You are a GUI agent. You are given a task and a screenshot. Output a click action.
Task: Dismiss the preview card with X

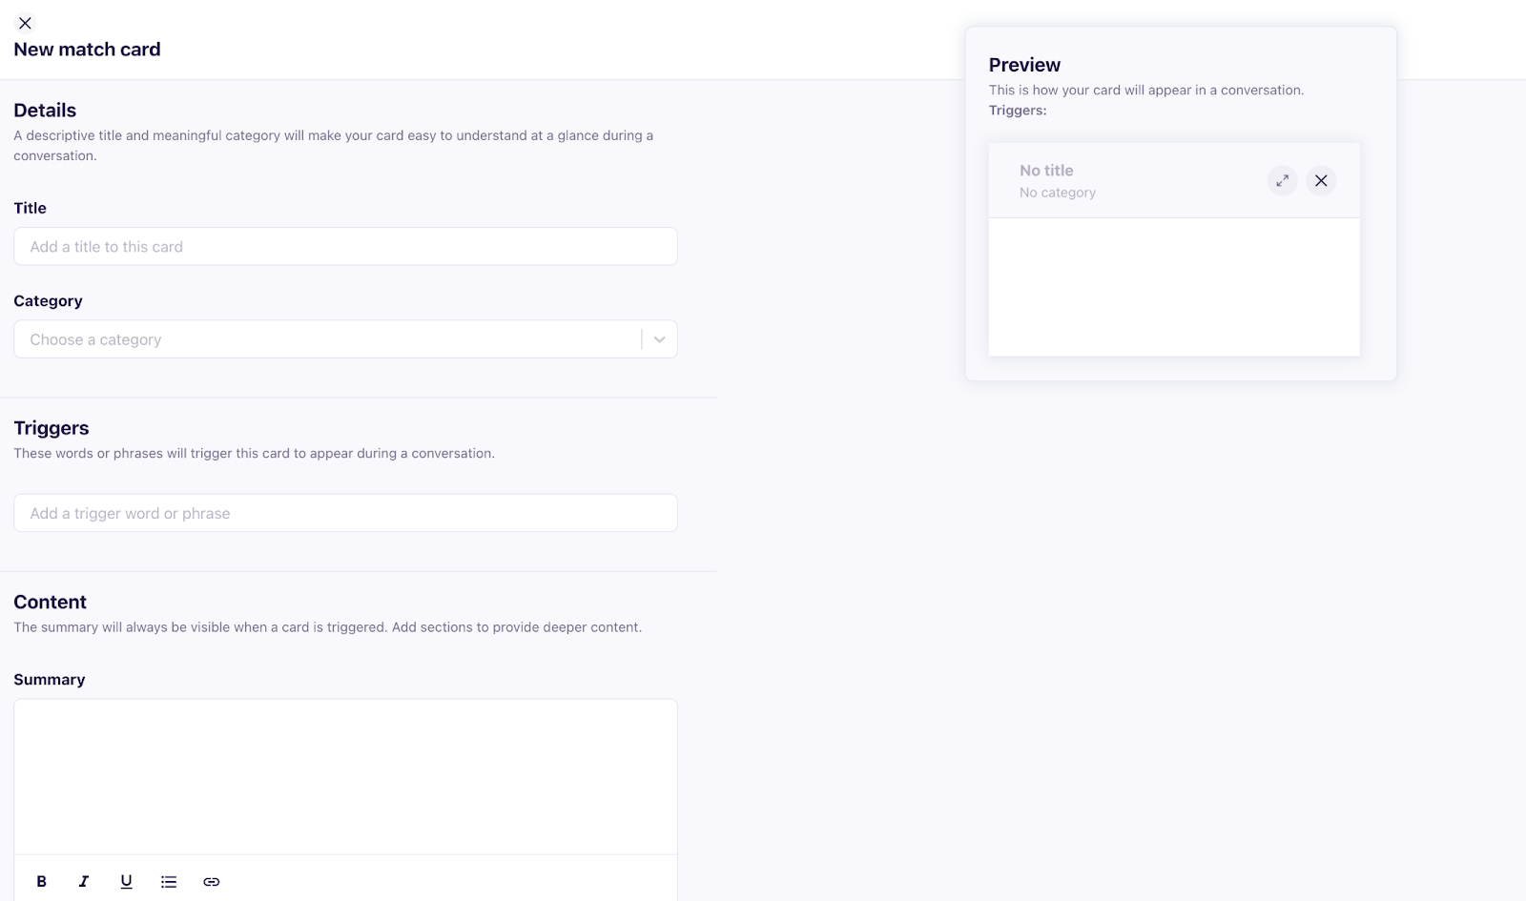(1321, 180)
